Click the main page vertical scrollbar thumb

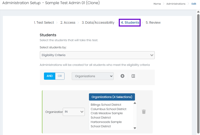pyautogui.click(x=198, y=73)
